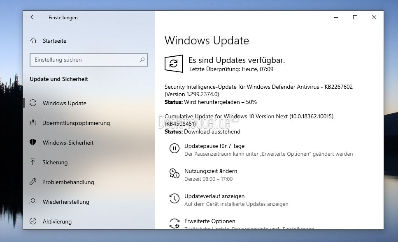This screenshot has height=242, width=398.
Task: Click the Windows Update page heading
Action: coord(207,41)
